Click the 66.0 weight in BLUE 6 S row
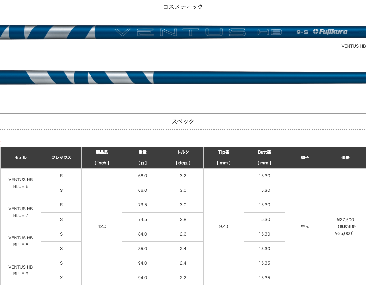The image size is (366, 289). (142, 191)
